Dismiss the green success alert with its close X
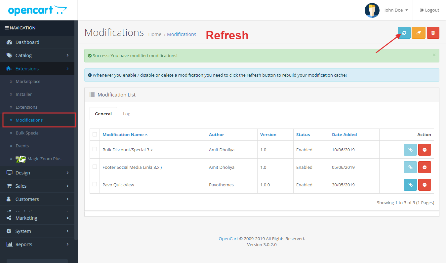446x263 pixels. tap(434, 55)
